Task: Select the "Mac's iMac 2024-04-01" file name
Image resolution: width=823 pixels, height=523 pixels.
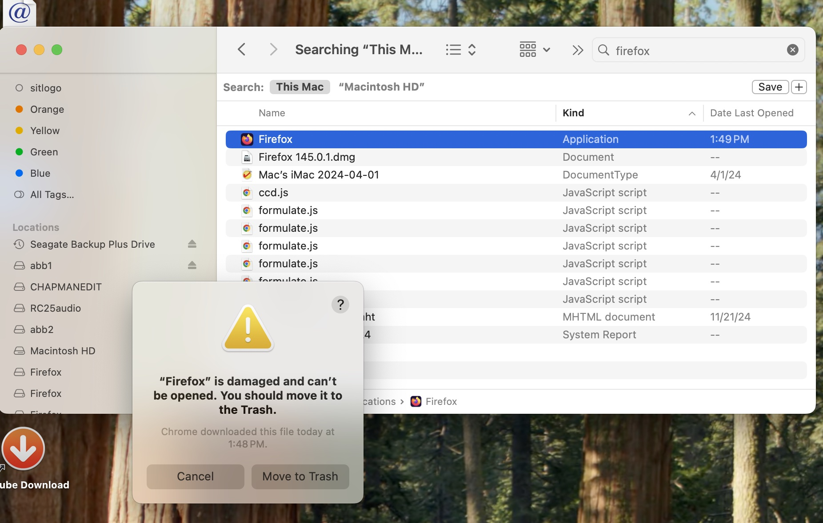Action: (x=319, y=175)
